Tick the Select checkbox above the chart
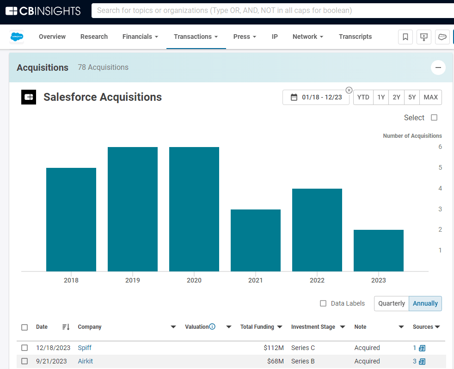The width and height of the screenshot is (454, 369). pyautogui.click(x=434, y=117)
